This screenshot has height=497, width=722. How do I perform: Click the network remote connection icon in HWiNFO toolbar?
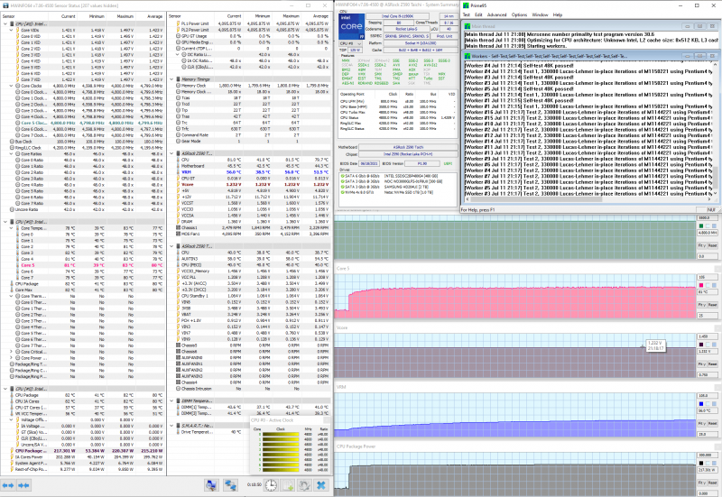230,485
